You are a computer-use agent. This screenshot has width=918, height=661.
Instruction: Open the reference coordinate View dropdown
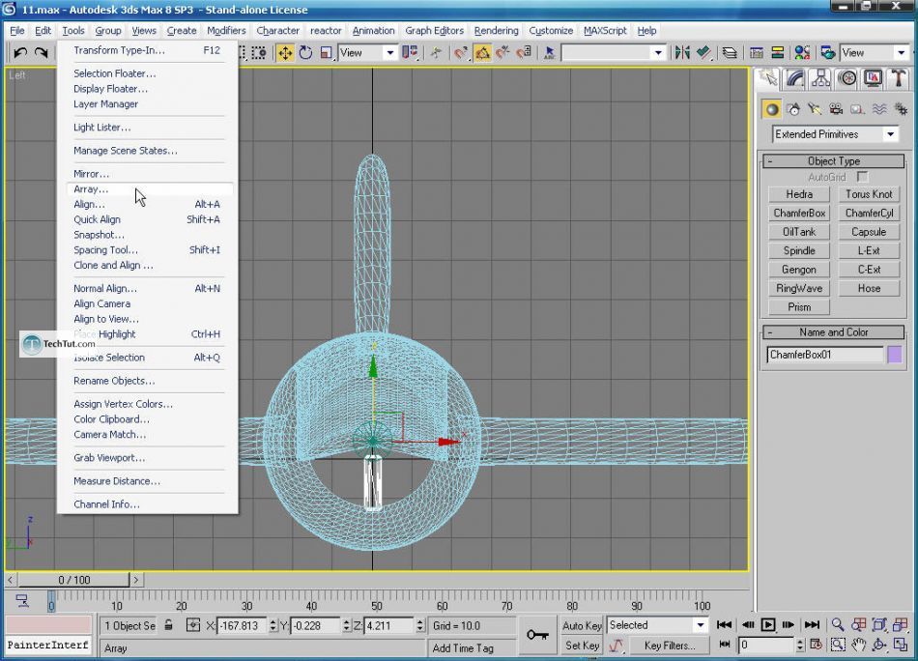(x=367, y=53)
